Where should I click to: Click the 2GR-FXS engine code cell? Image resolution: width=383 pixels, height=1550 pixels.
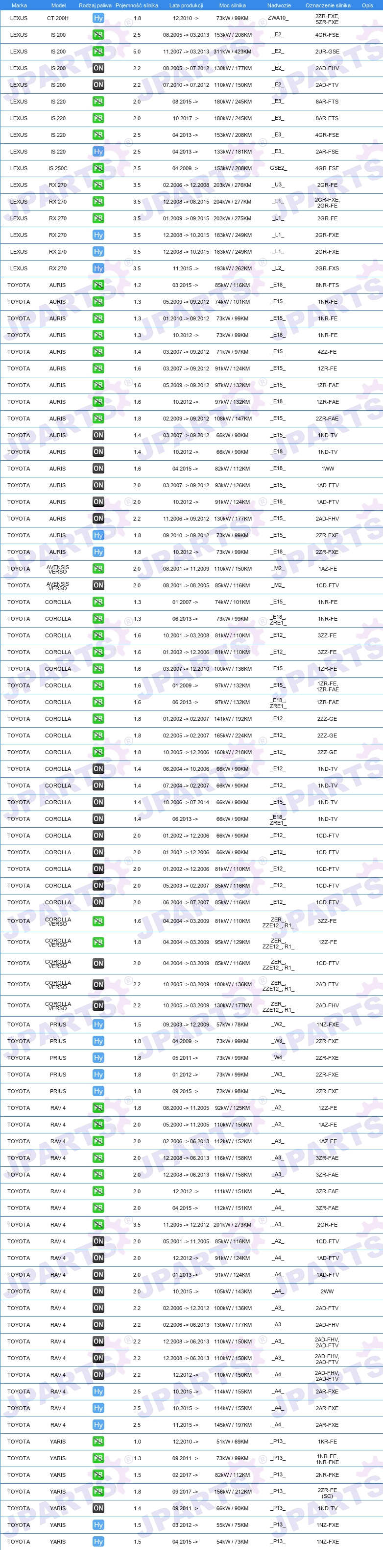pos(327,268)
